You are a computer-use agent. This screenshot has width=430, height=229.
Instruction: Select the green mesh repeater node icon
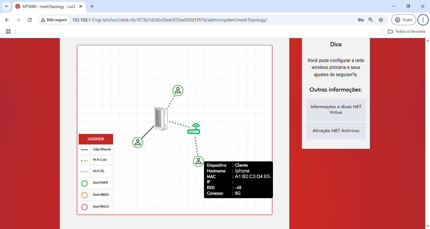click(x=194, y=129)
